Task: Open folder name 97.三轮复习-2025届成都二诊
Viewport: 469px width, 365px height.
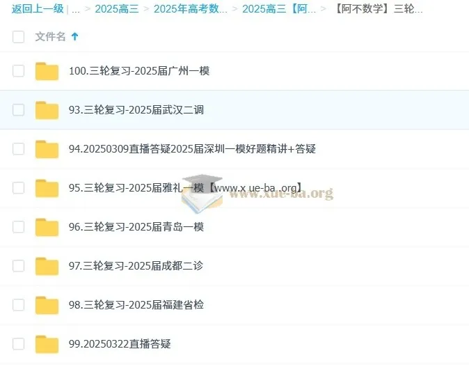Action: [136, 266]
